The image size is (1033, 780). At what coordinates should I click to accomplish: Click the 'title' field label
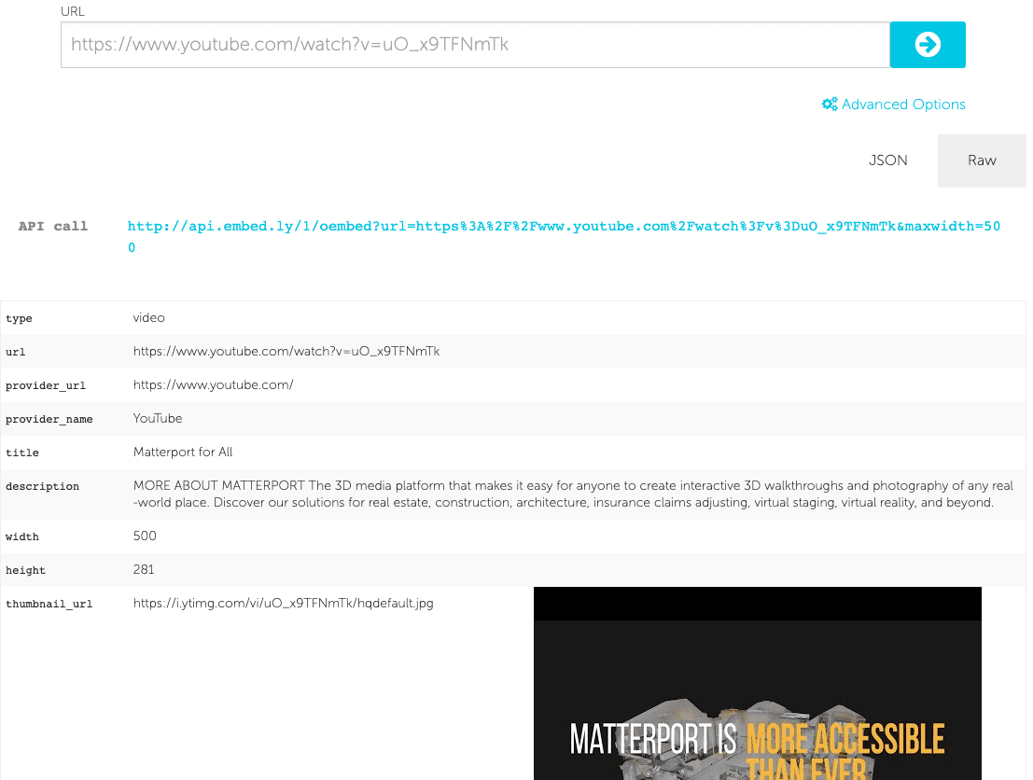tap(21, 453)
